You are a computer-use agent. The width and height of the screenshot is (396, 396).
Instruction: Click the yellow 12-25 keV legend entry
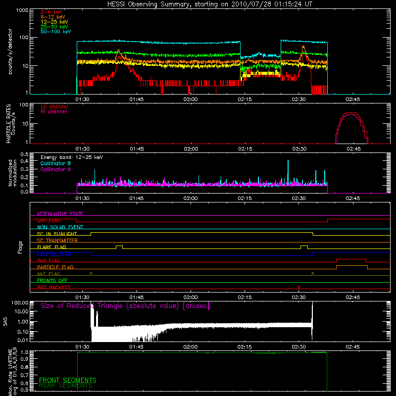54,22
